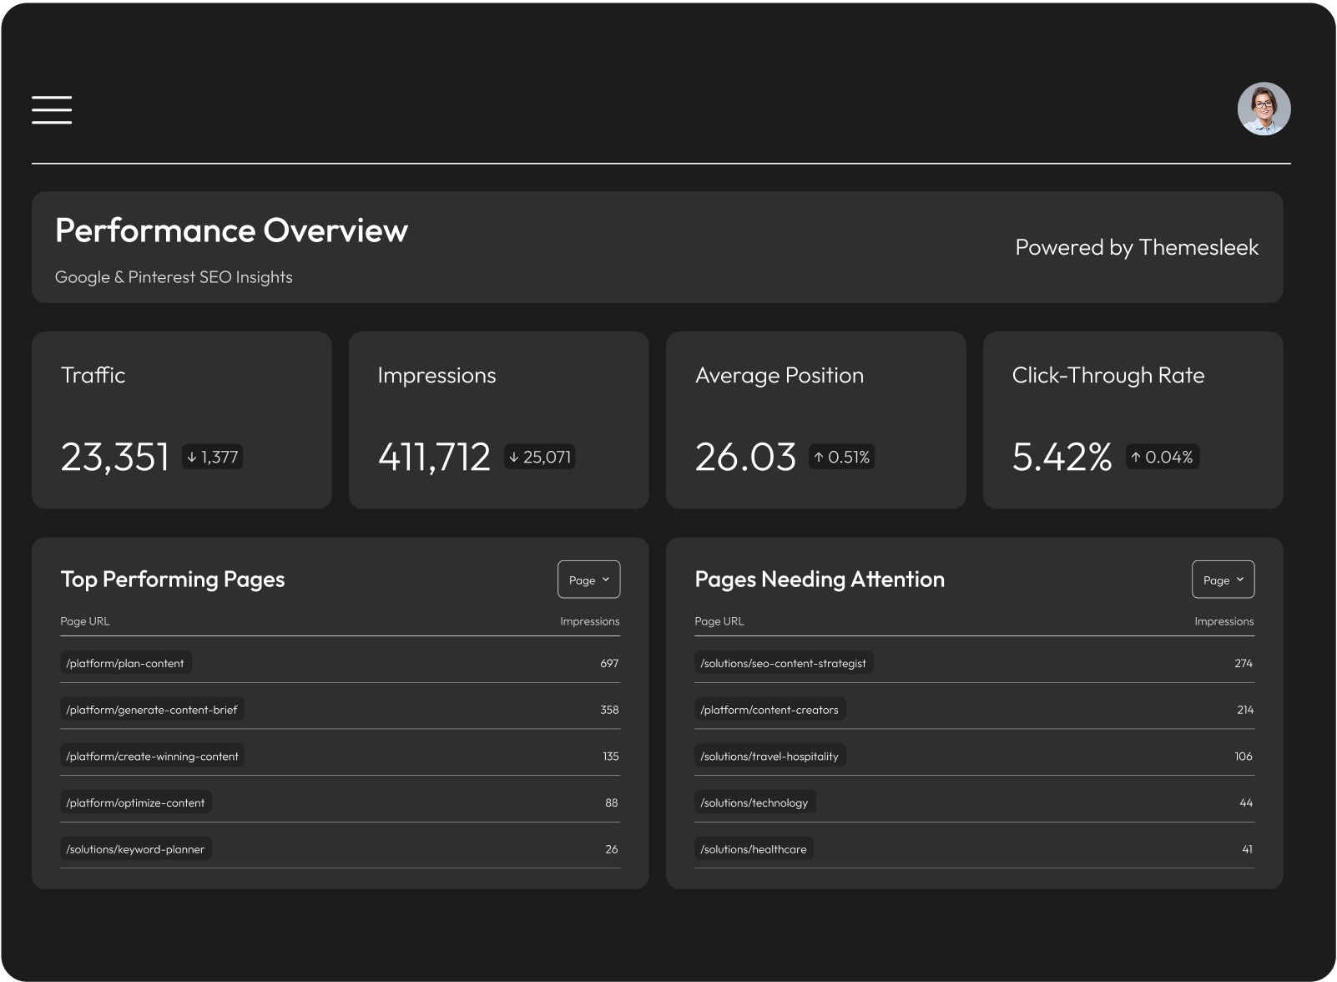Screen dimensions: 1337x982
Task: Click the 26 impressions value
Action: (612, 849)
